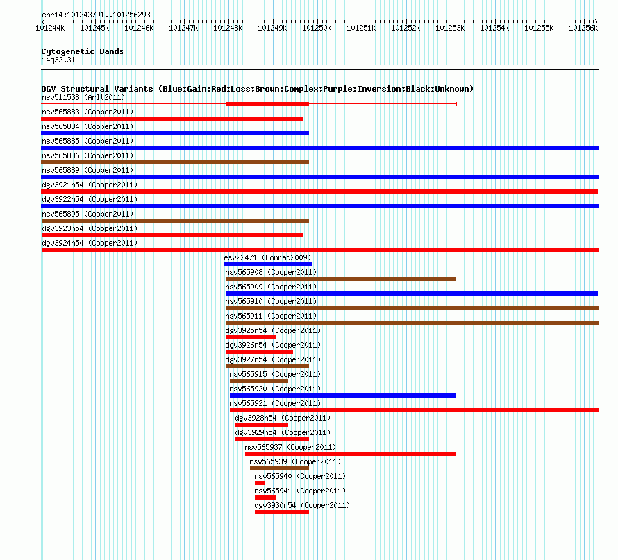Click the blue bar under nsv565909
This screenshot has width=618, height=560.
point(412,294)
